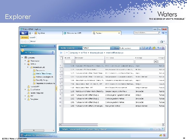Refresh folder contents with the circular arrows icon
The height and width of the screenshot is (140, 187).
coord(150,48)
